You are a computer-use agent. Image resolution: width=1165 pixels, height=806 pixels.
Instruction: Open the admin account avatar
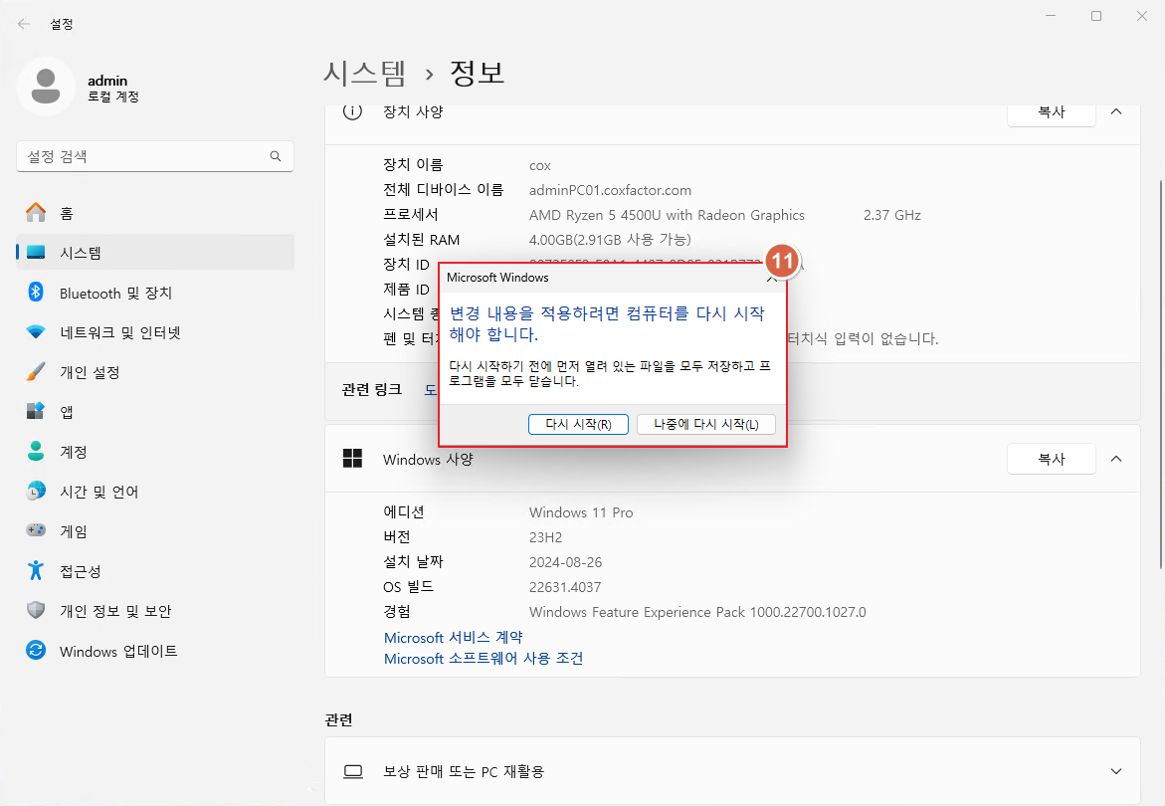46,87
